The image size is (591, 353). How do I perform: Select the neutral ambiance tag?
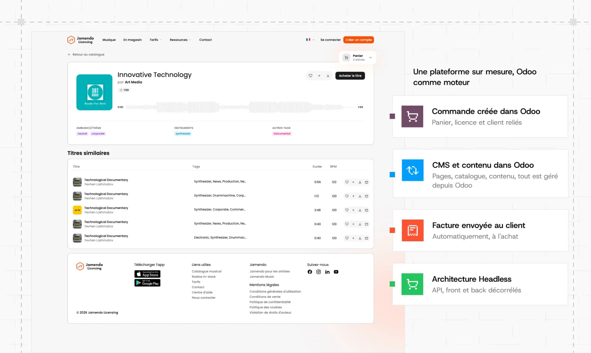click(82, 134)
